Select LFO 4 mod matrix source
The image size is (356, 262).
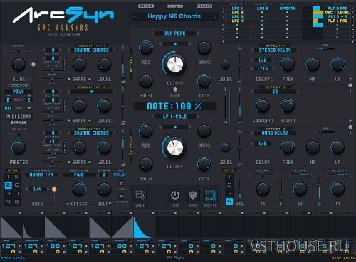pyautogui.click(x=237, y=21)
